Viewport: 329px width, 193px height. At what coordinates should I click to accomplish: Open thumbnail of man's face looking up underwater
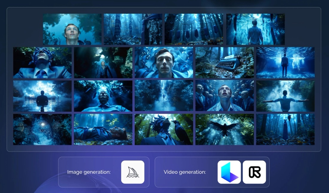(72, 29)
